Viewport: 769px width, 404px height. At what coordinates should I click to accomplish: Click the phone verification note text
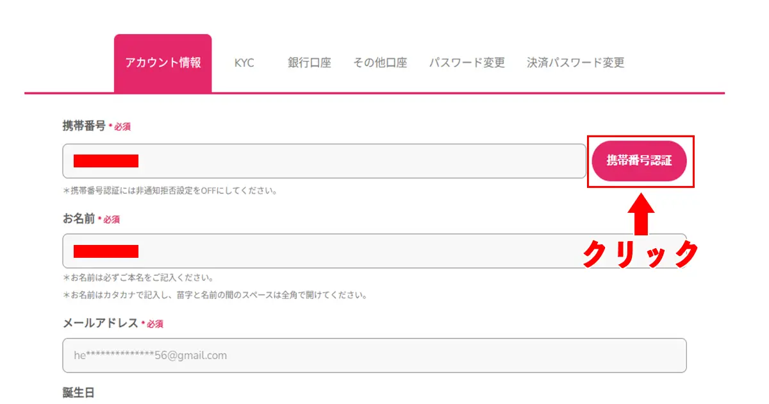point(170,190)
